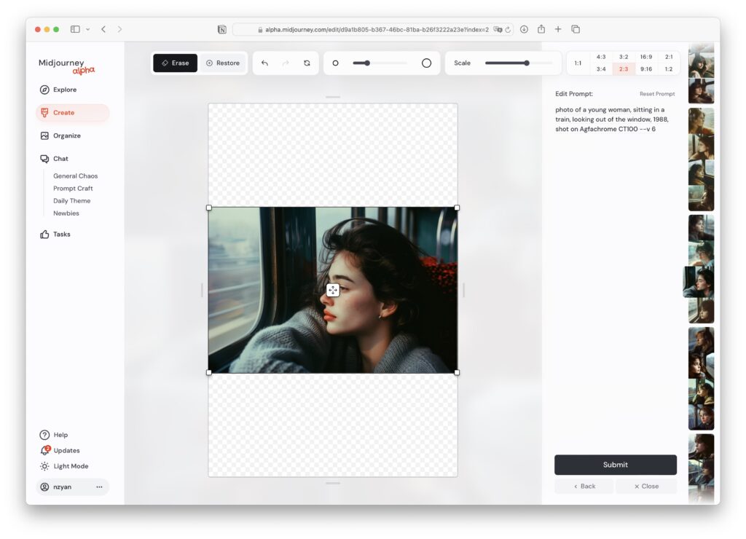This screenshot has height=539, width=746.
Task: Choose the 4:3 aspect ratio
Action: 601,57
